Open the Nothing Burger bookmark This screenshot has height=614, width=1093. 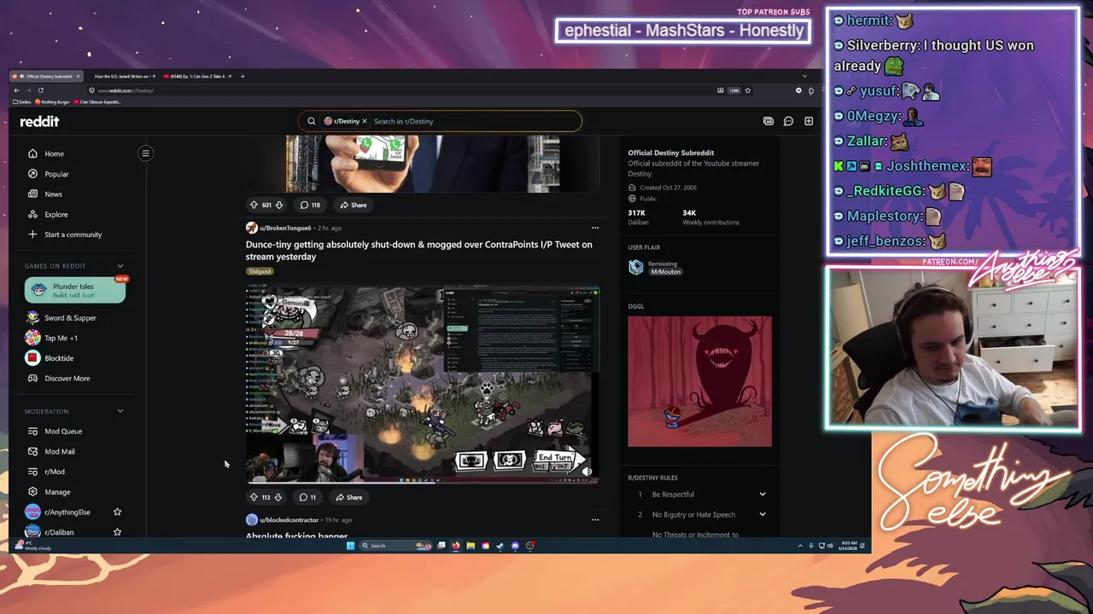53,101
